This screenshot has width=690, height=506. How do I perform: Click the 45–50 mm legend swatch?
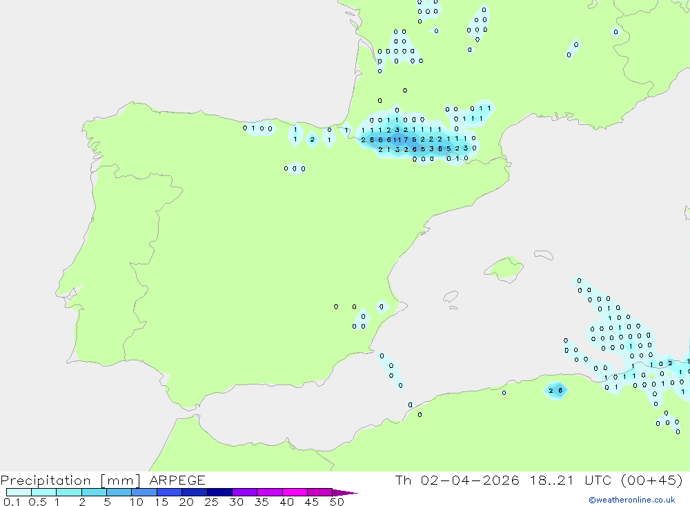[319, 492]
